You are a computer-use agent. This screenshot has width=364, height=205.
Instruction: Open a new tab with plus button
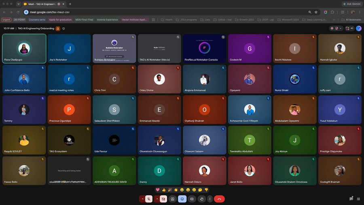[x=70, y=4]
